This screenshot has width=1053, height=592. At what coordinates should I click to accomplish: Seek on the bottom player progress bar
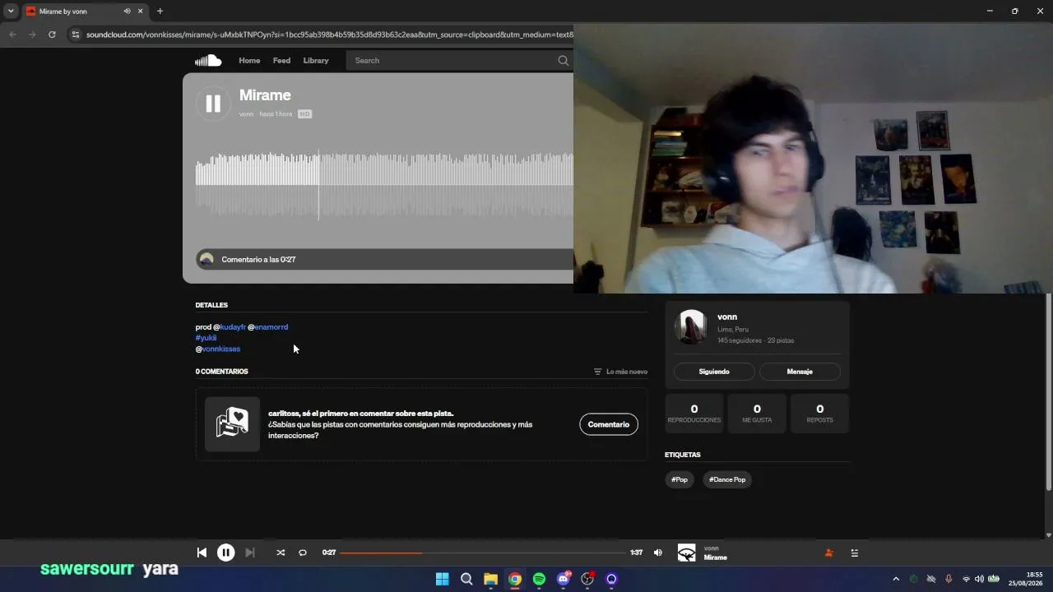[483, 553]
